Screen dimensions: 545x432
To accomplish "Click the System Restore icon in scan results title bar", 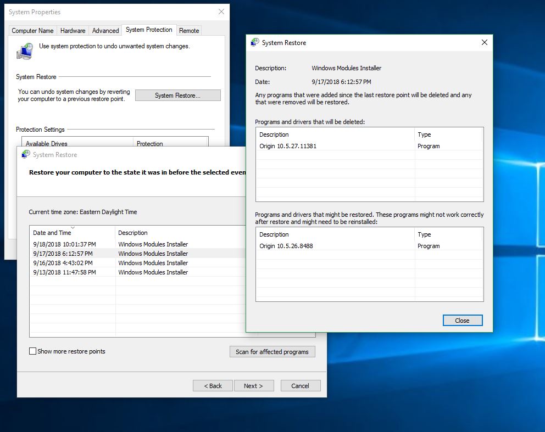I will (x=255, y=43).
